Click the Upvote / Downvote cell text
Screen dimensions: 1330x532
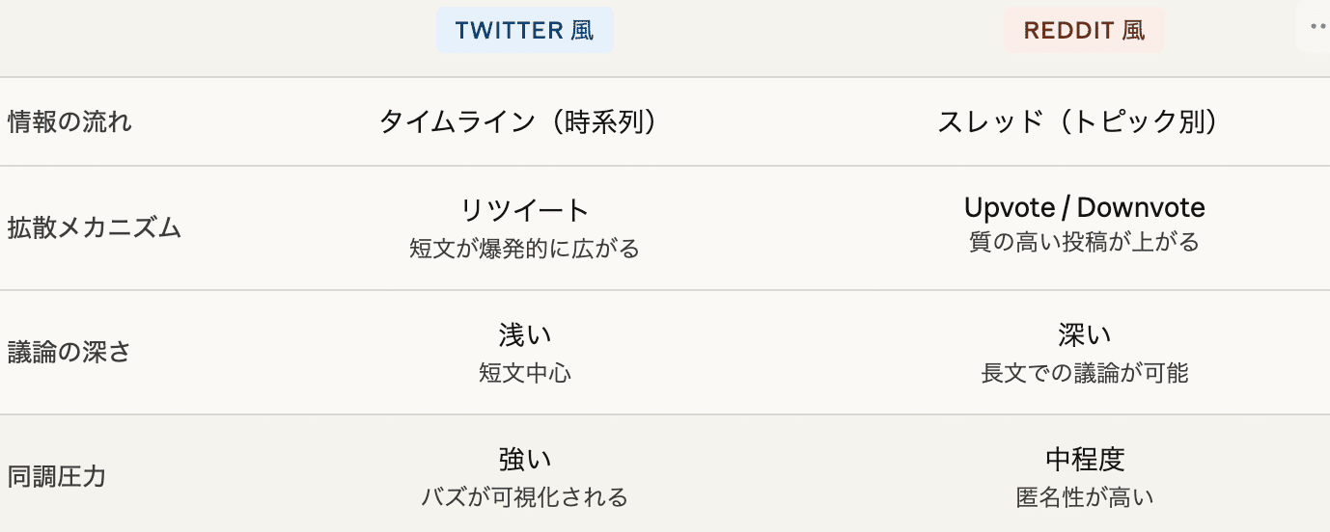(x=1084, y=207)
